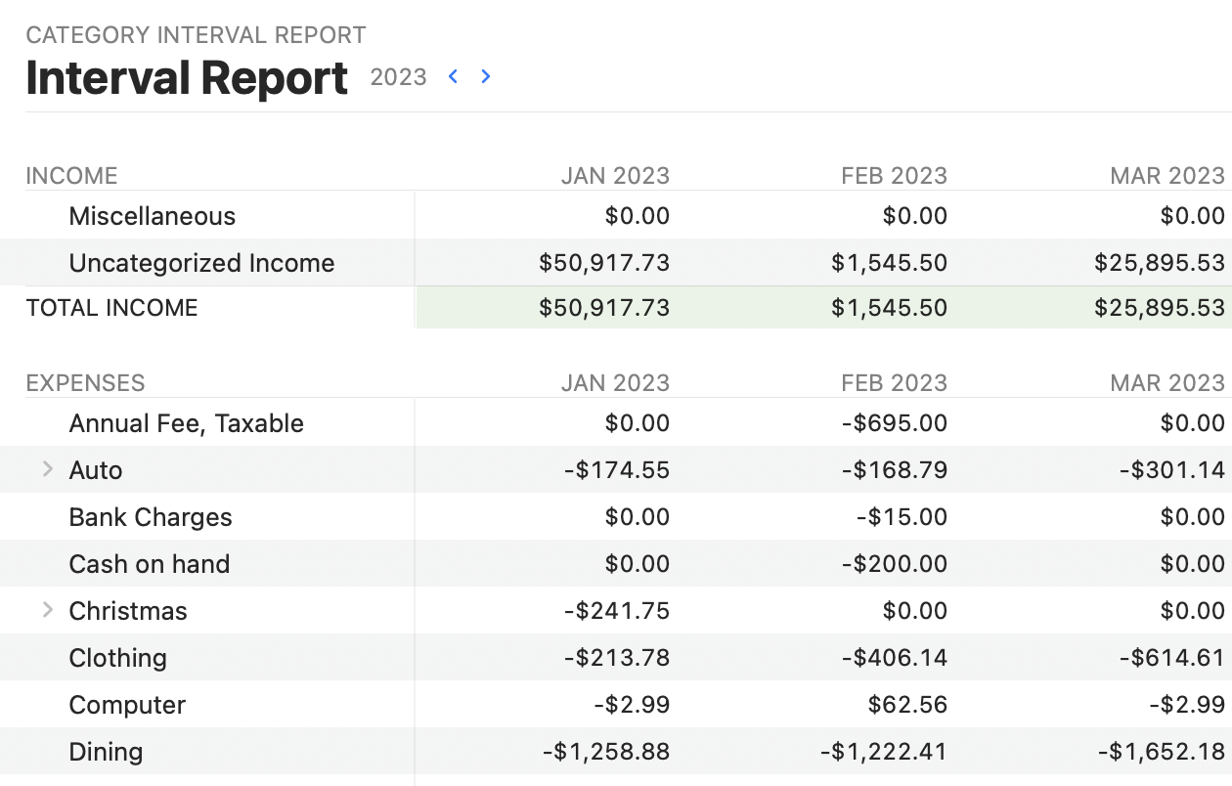This screenshot has width=1232, height=786.
Task: Click the MAR 2023 income column header
Action: click(x=1166, y=176)
